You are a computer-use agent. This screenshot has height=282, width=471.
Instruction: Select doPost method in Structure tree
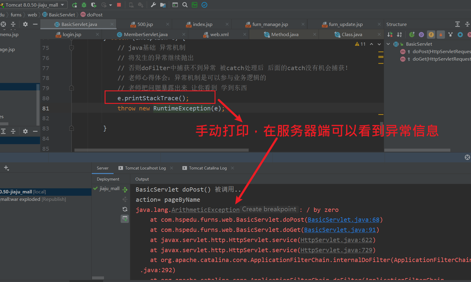(x=435, y=51)
